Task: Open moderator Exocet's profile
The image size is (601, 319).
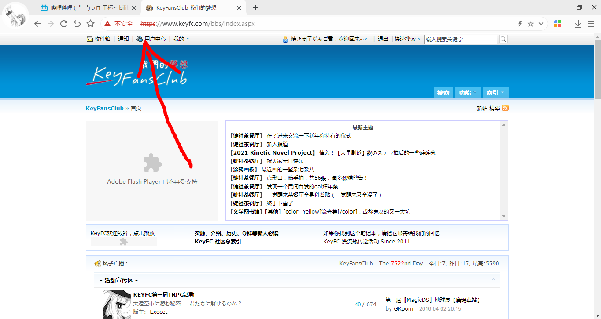Action: tap(159, 312)
